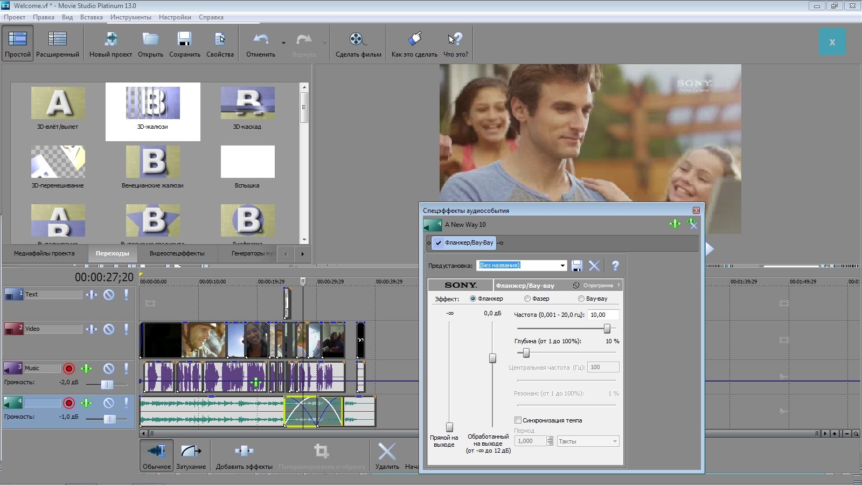The image size is (862, 485).
Task: Select the Фазер radio button
Action: (527, 299)
